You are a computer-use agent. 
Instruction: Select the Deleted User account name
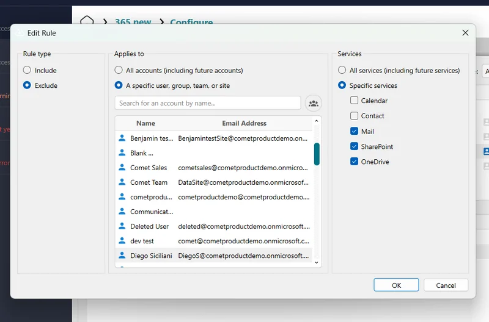(149, 226)
